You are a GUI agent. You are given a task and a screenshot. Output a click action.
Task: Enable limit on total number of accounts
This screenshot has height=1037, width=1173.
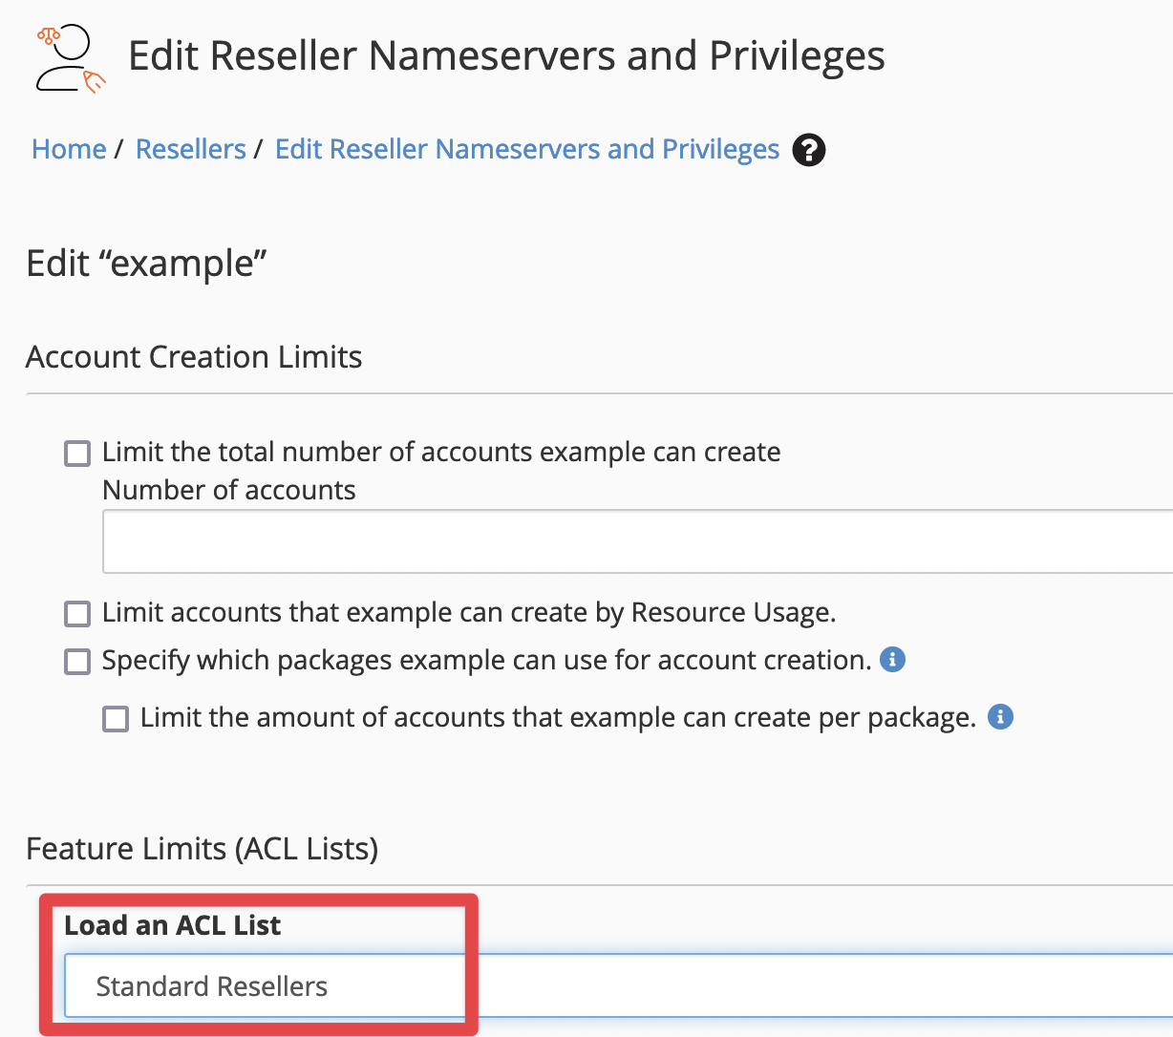point(77,453)
